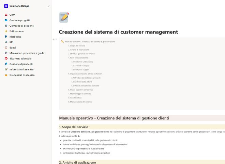The width and height of the screenshot is (225, 164).
Task: Jump to '5.3 Stati di avanzamento standard' link
Action: (85, 86)
